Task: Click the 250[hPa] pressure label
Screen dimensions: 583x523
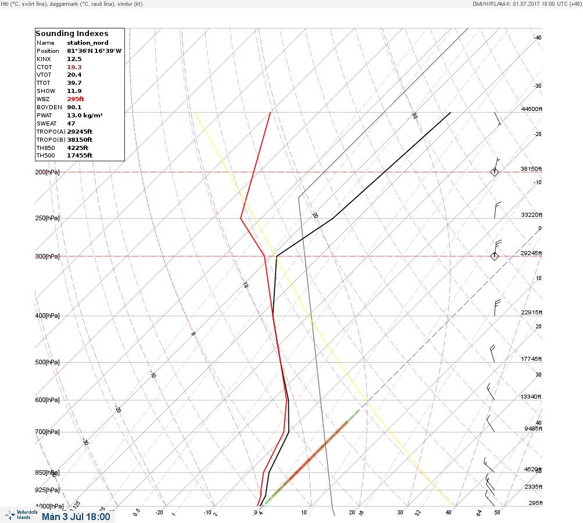Action: pyautogui.click(x=47, y=218)
